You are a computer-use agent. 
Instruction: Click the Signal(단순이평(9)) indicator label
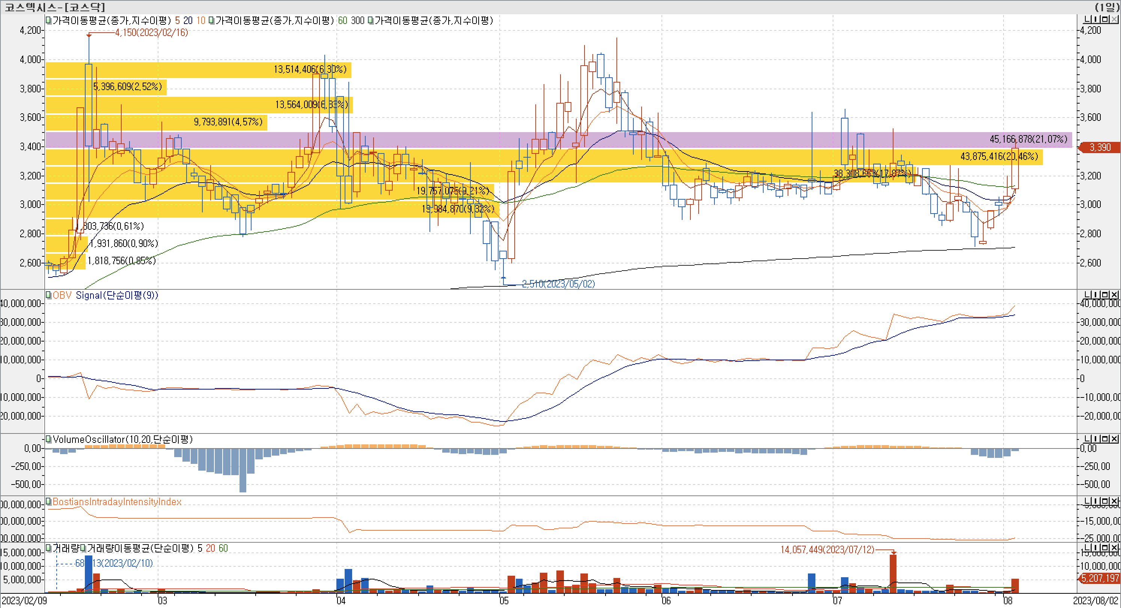click(x=117, y=295)
